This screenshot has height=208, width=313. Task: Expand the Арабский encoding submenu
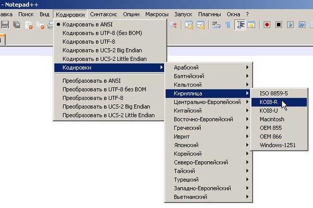[208, 67]
